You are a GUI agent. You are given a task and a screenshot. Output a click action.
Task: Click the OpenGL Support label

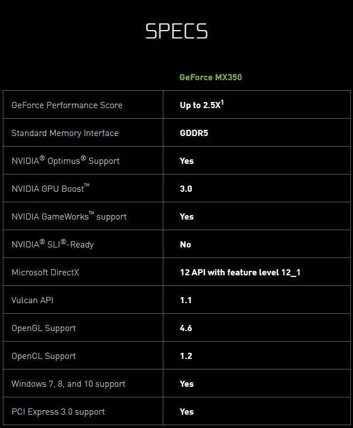[x=43, y=328]
